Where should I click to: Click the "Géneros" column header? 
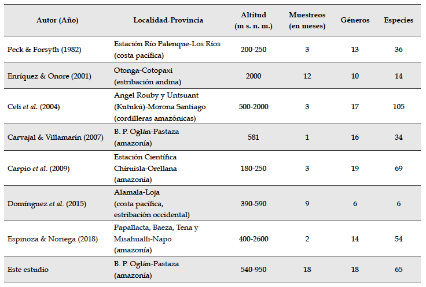click(x=355, y=20)
